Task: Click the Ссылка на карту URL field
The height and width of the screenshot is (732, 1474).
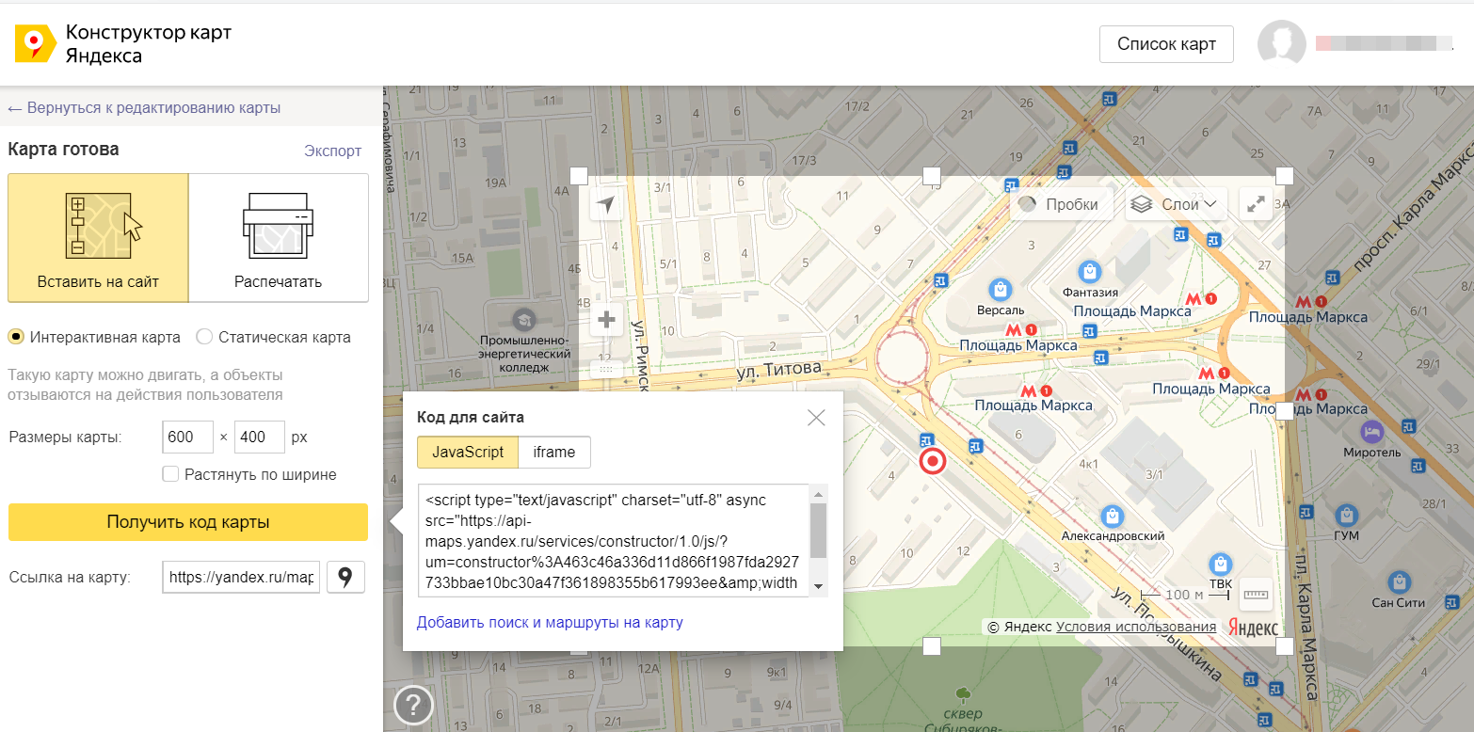Action: click(x=242, y=577)
